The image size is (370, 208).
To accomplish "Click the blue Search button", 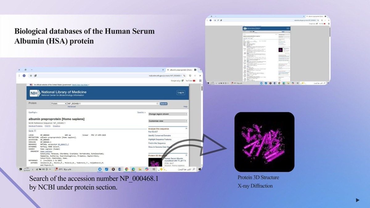I will pos(164,104).
